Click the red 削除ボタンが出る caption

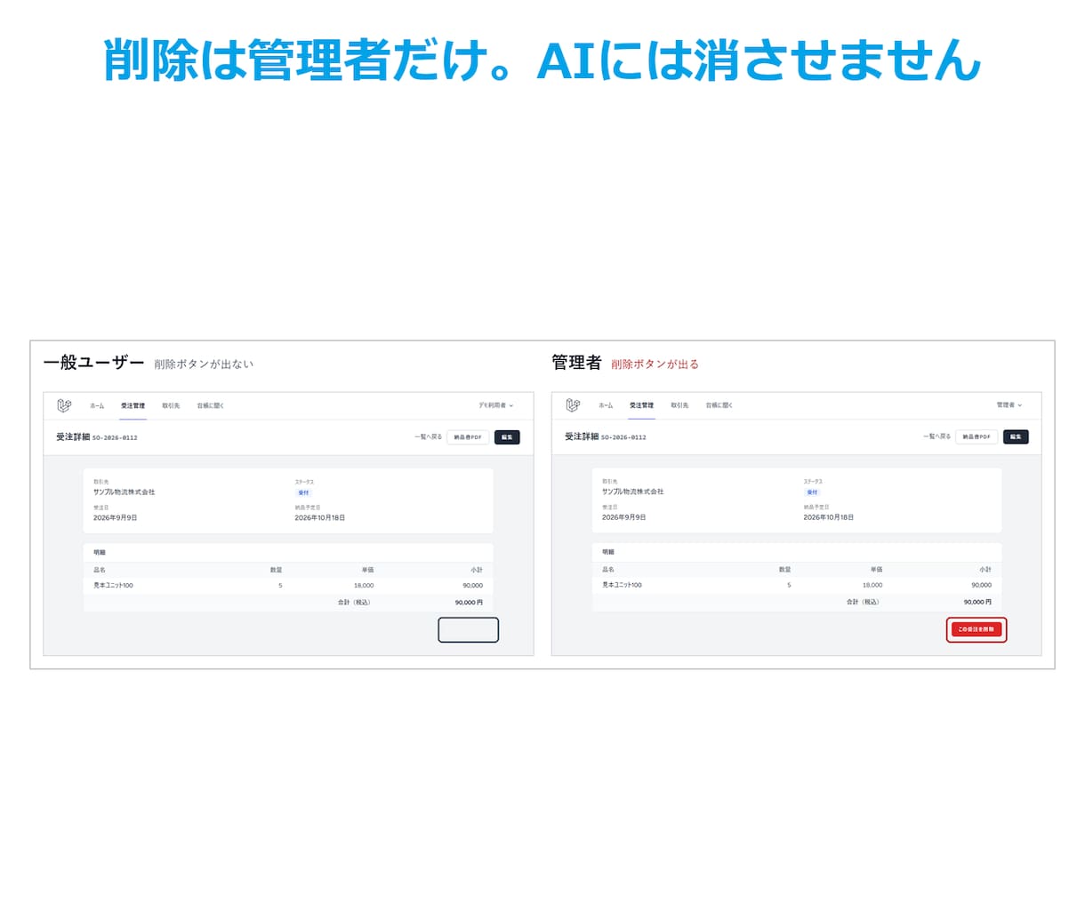(655, 364)
